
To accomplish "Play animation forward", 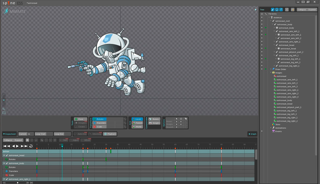I will 17,146.
